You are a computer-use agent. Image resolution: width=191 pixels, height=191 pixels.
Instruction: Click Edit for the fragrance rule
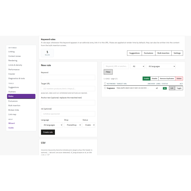tap(172, 88)
